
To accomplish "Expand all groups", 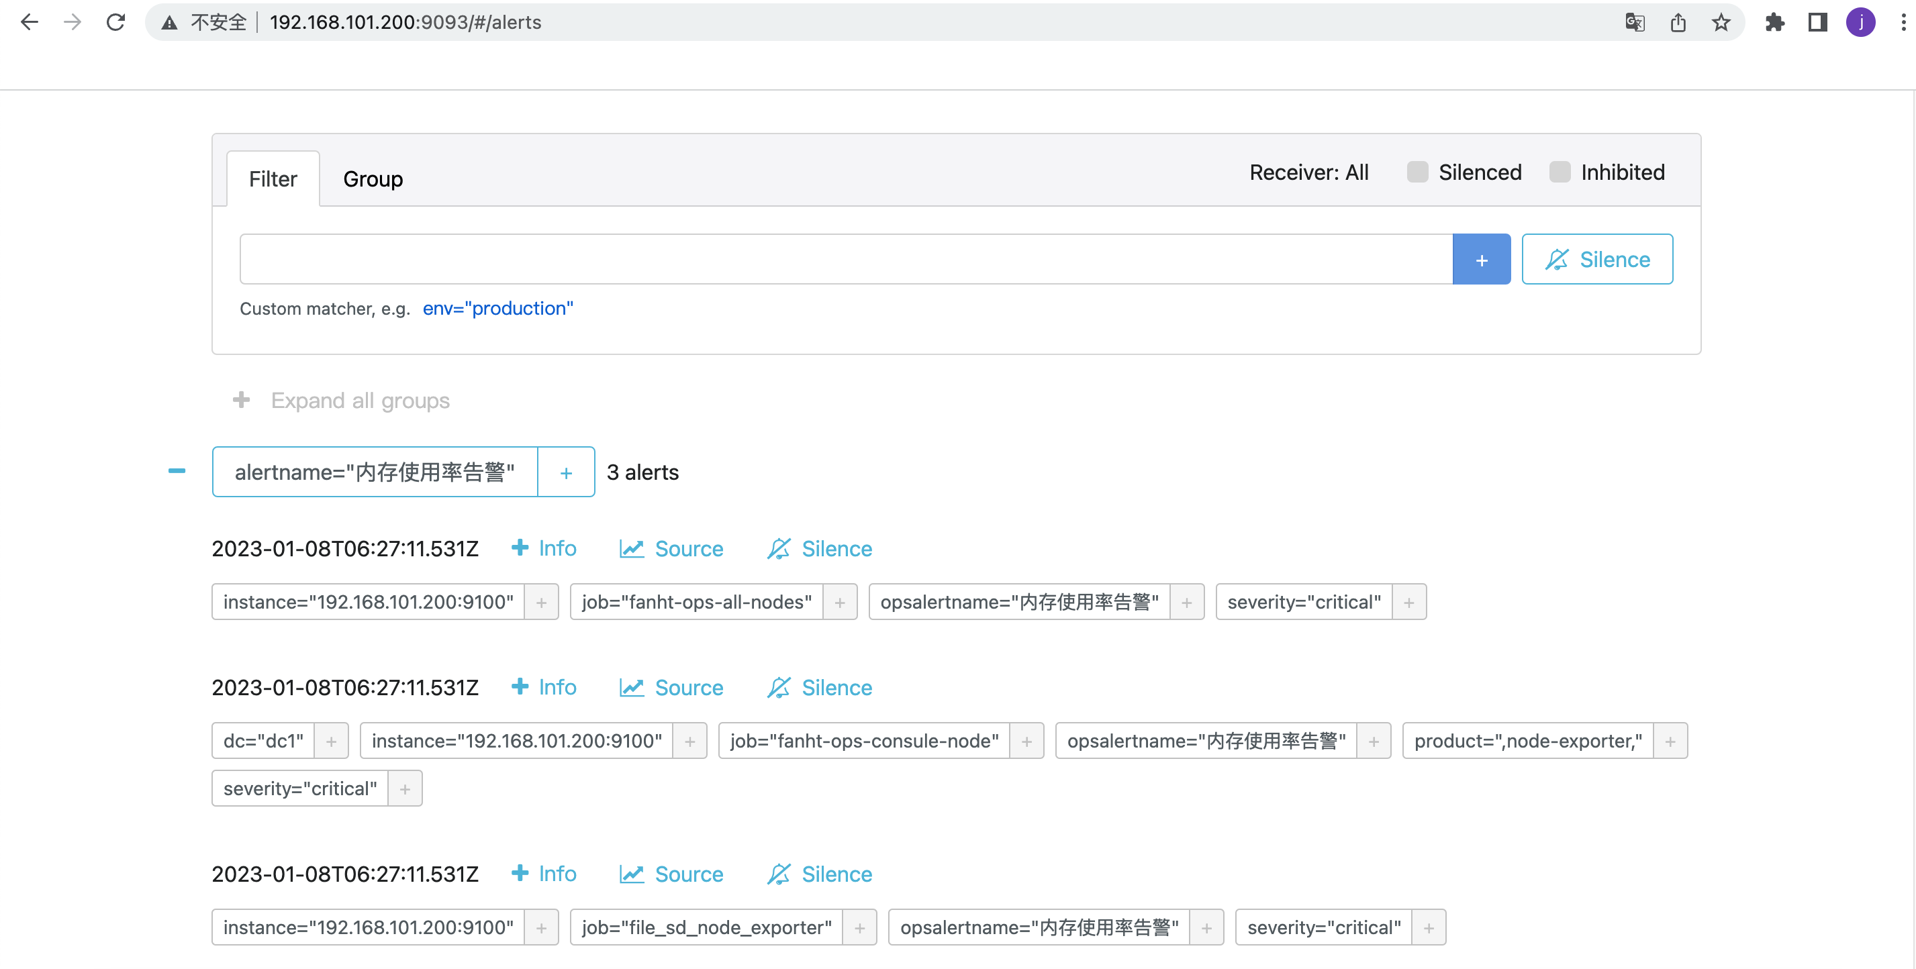I will coord(342,400).
